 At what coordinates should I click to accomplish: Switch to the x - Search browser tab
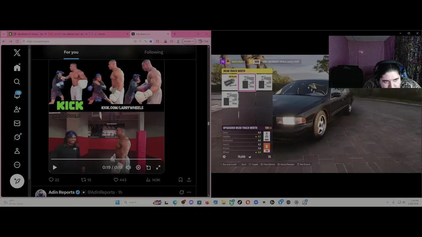109,34
